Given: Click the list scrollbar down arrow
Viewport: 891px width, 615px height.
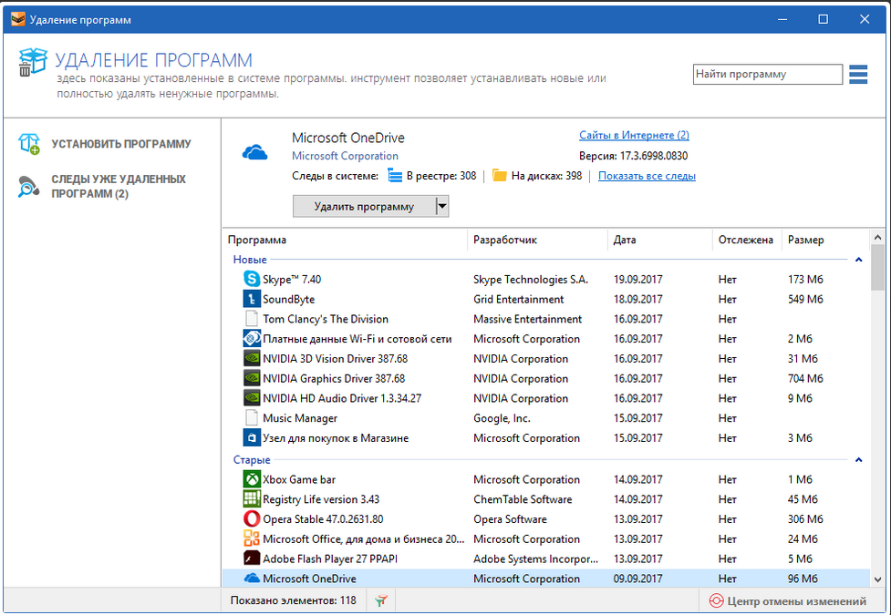Looking at the screenshot, I should coord(877,579).
